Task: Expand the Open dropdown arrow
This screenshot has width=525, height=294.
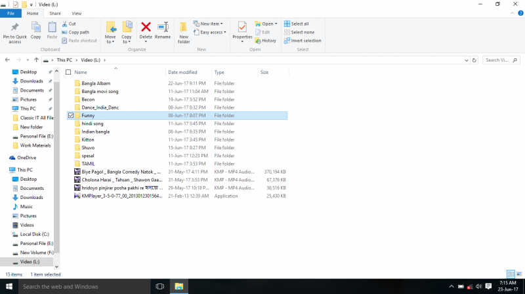Action: click(276, 24)
